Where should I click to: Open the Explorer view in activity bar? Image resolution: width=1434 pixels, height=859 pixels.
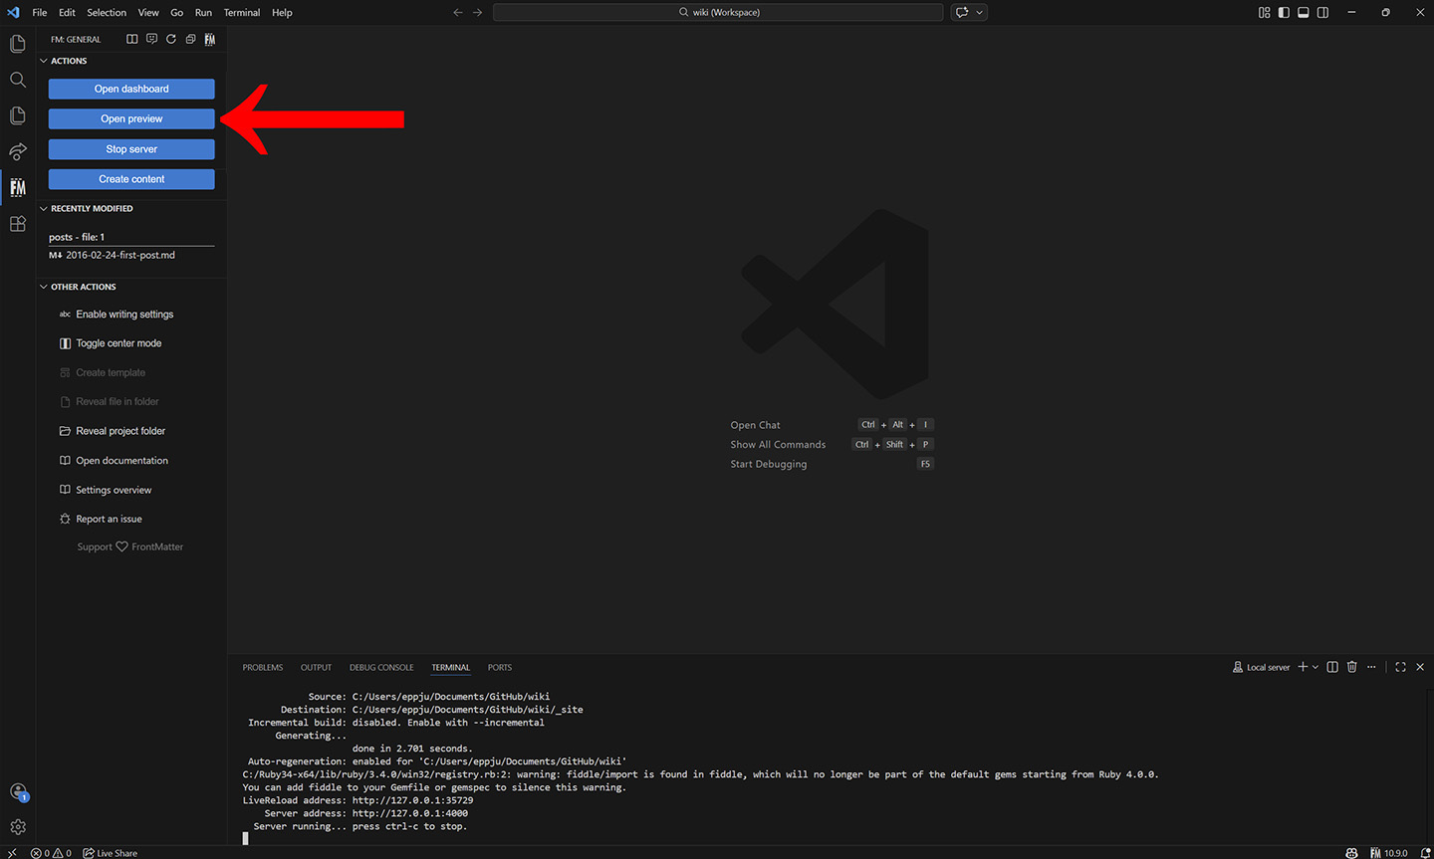[18, 44]
